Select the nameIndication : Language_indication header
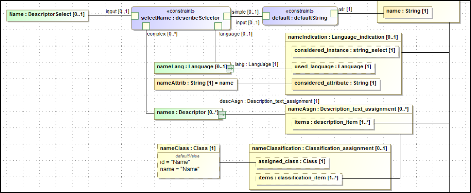 click(342, 36)
